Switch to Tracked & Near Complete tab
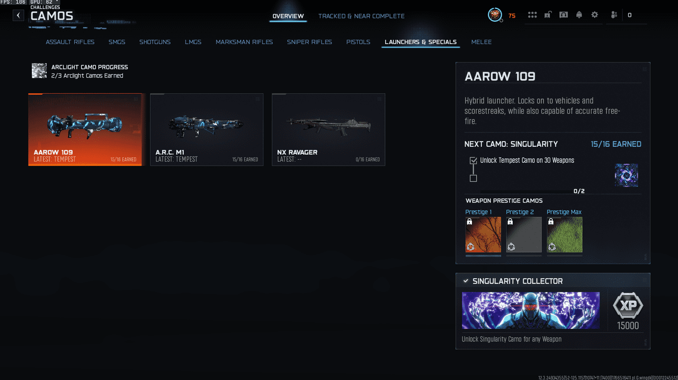 coord(361,16)
